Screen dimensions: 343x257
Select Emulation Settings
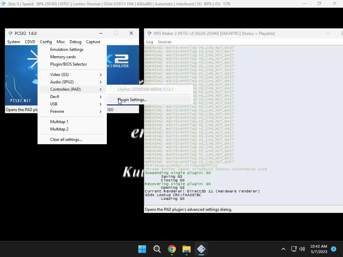pyautogui.click(x=72, y=50)
